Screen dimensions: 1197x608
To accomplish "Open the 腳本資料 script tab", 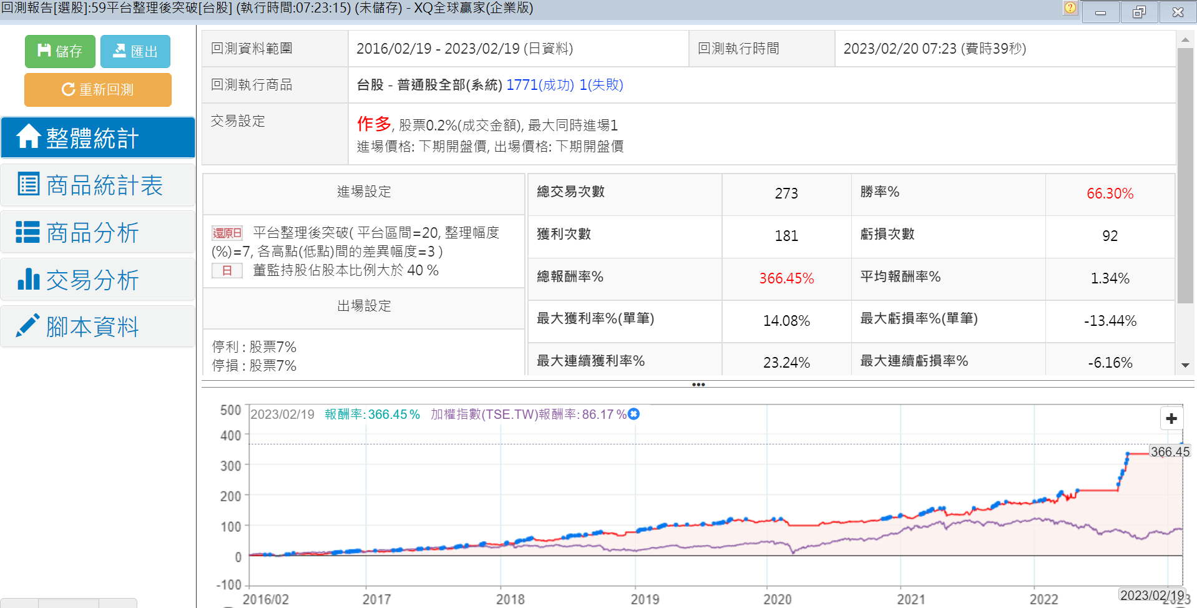I will pyautogui.click(x=98, y=326).
